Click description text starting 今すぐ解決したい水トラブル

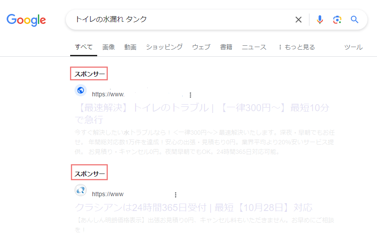pos(204,142)
